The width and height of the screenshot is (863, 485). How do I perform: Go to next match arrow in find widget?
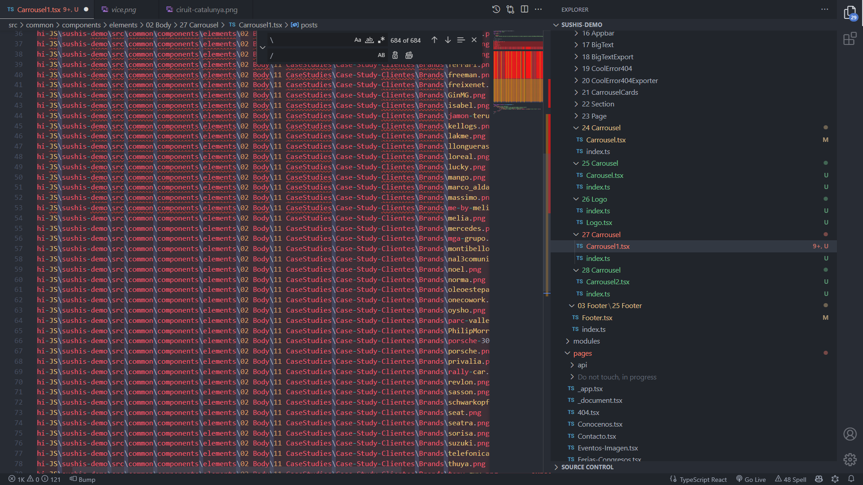tap(448, 40)
